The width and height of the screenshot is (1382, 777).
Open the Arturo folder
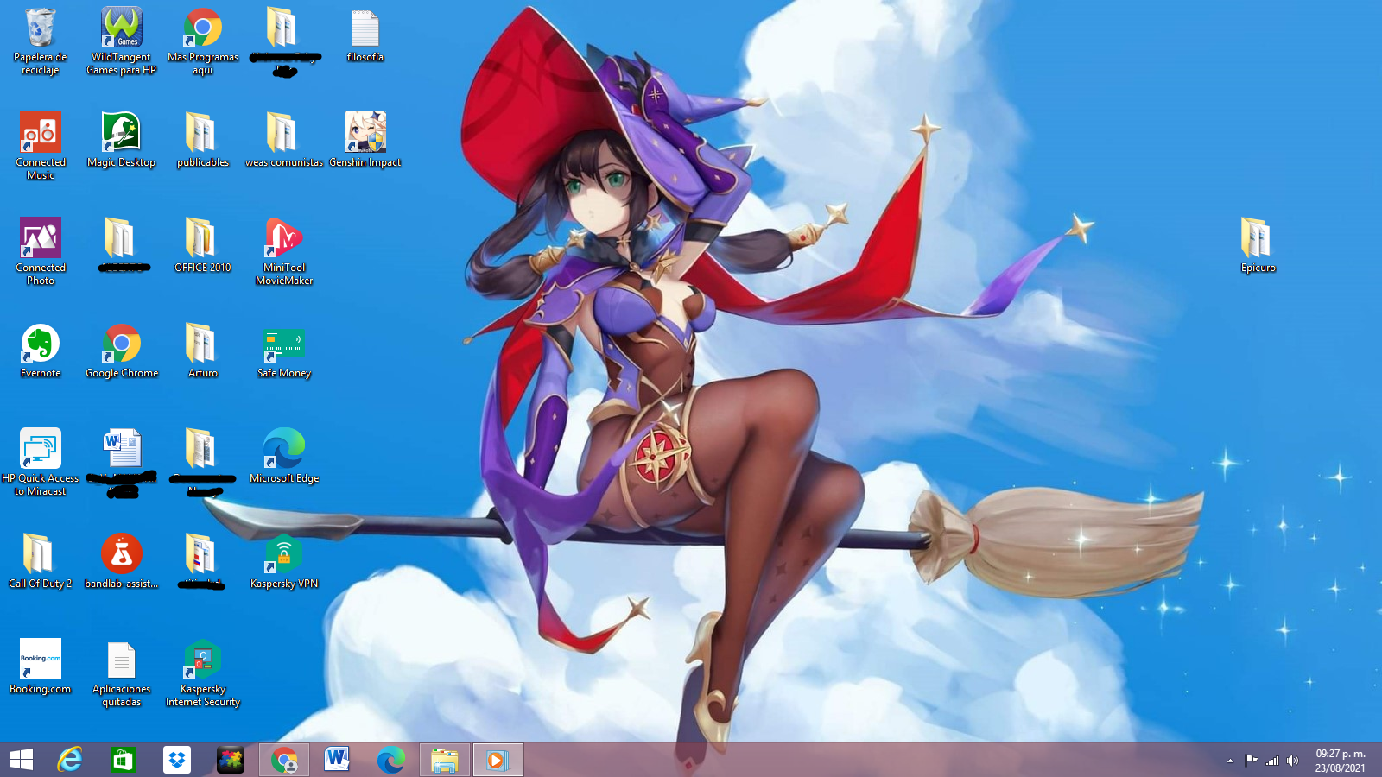(202, 351)
